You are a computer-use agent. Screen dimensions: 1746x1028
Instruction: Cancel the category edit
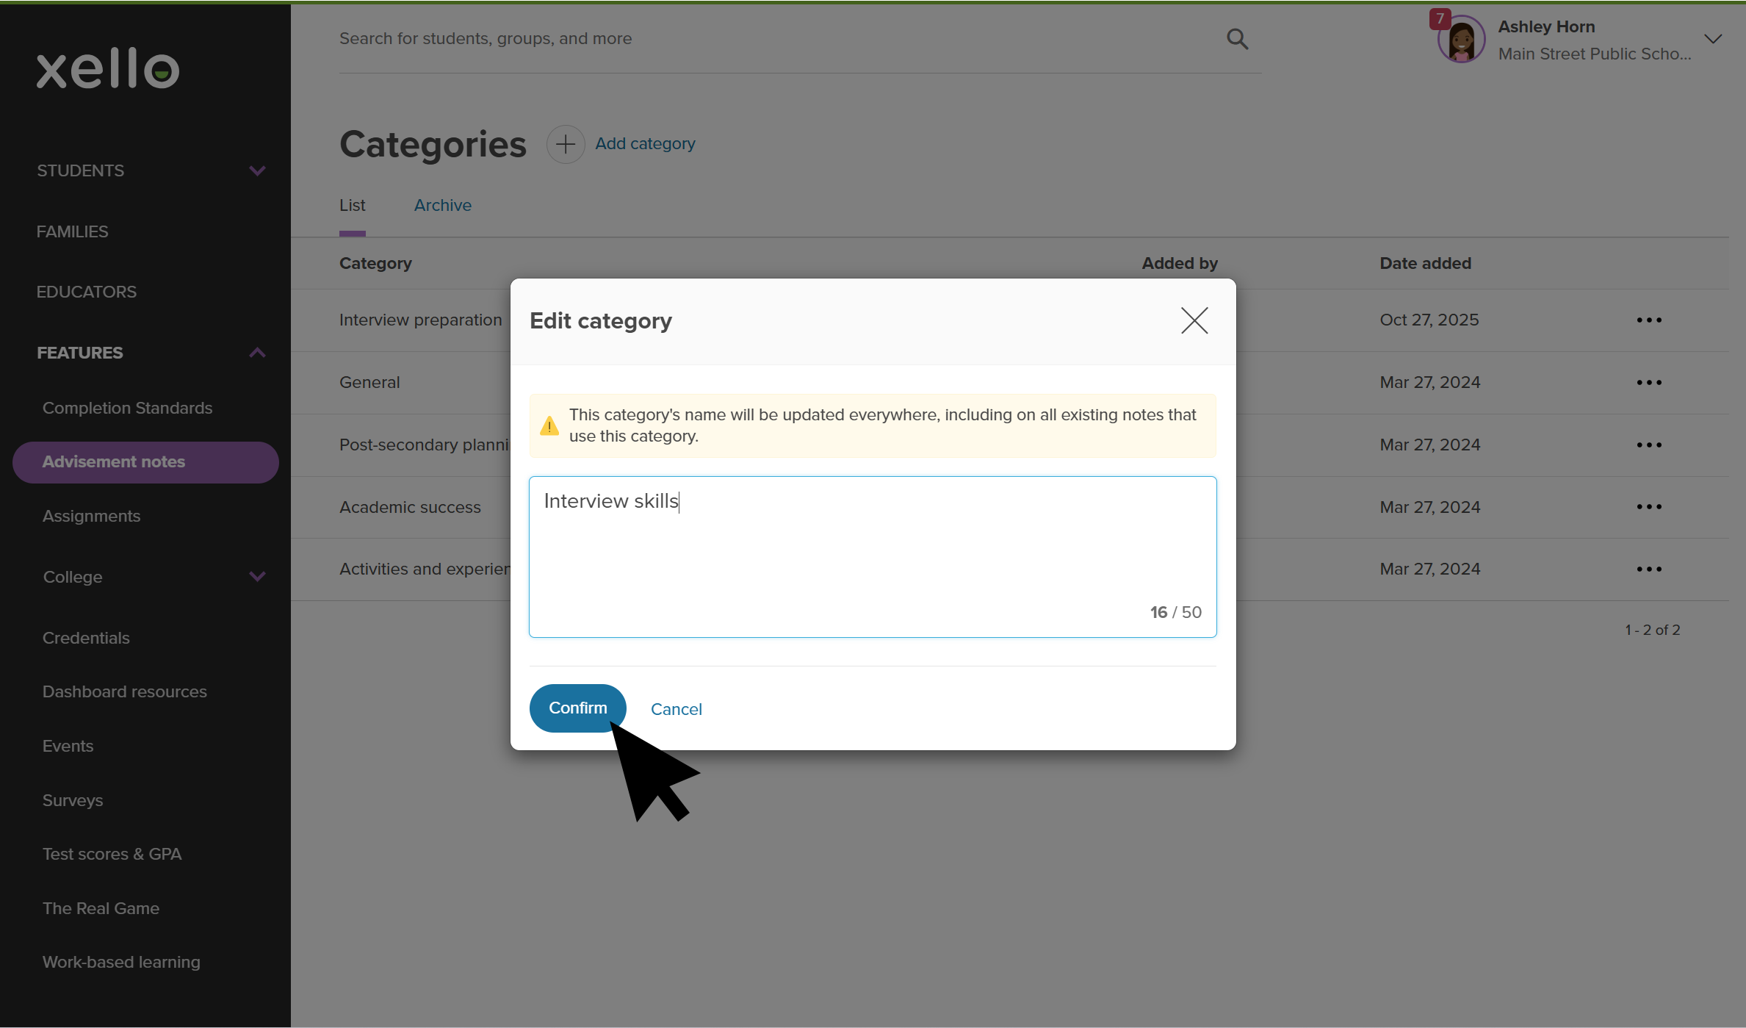pyautogui.click(x=676, y=708)
